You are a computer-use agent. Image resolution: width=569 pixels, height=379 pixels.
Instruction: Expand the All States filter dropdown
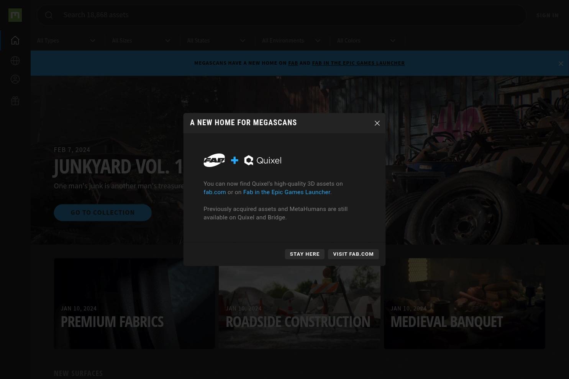(216, 41)
